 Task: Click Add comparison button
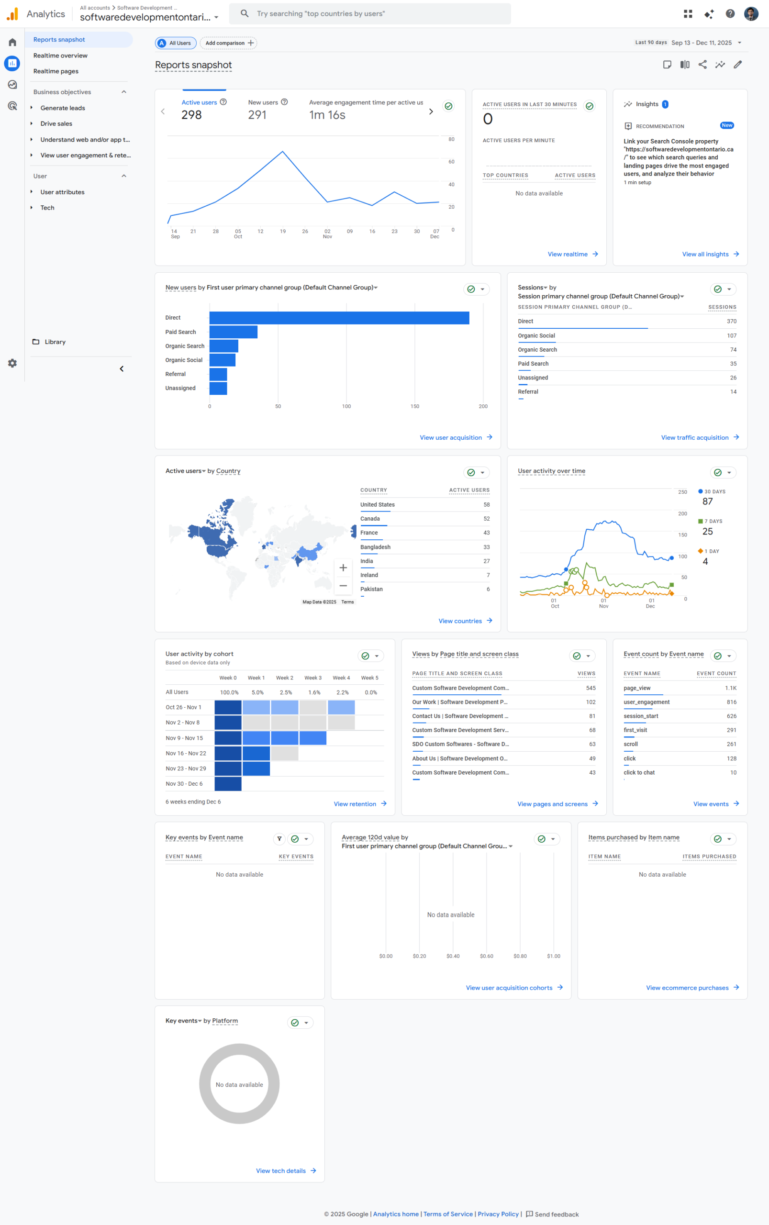[x=228, y=43]
